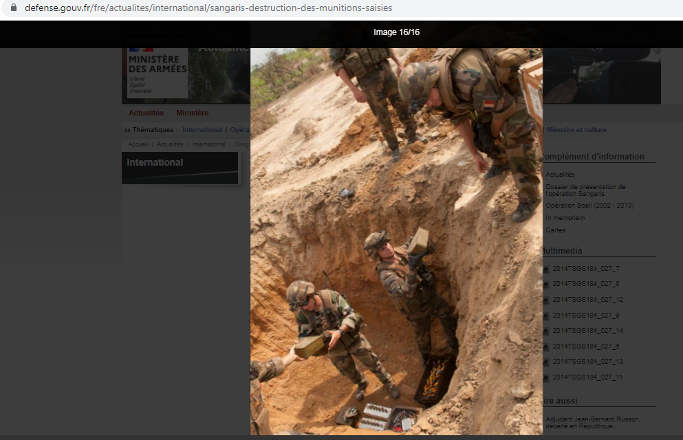The image size is (683, 440).
Task: Open multimedia item 2014TSGS184_027_8
Action: (x=586, y=284)
